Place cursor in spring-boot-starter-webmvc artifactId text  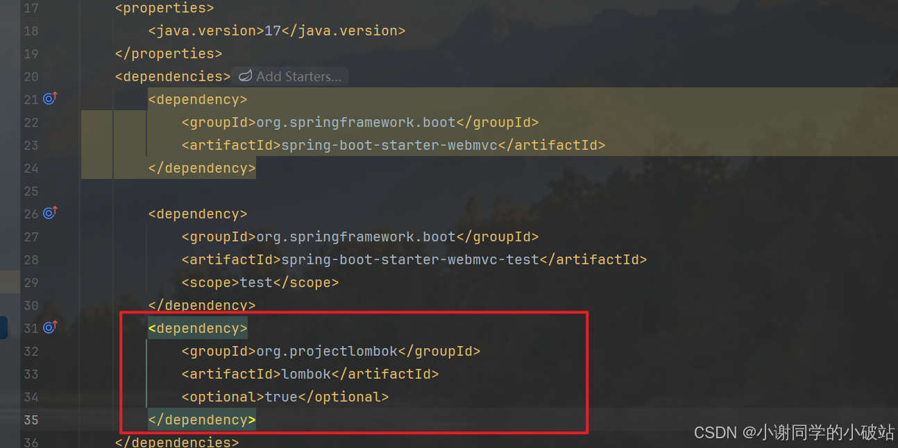point(389,145)
